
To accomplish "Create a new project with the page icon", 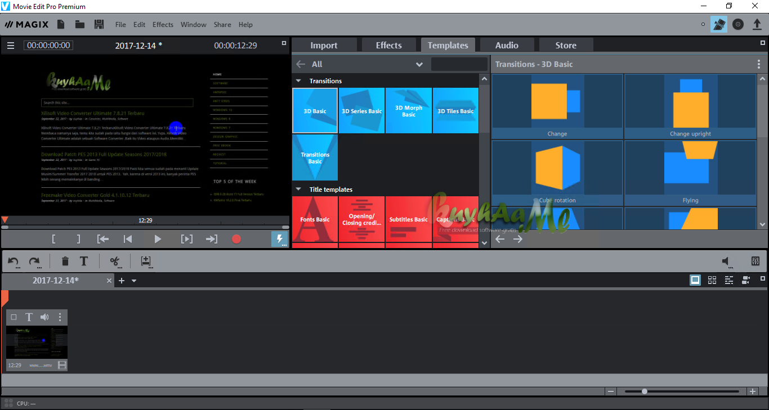I will 61,24.
